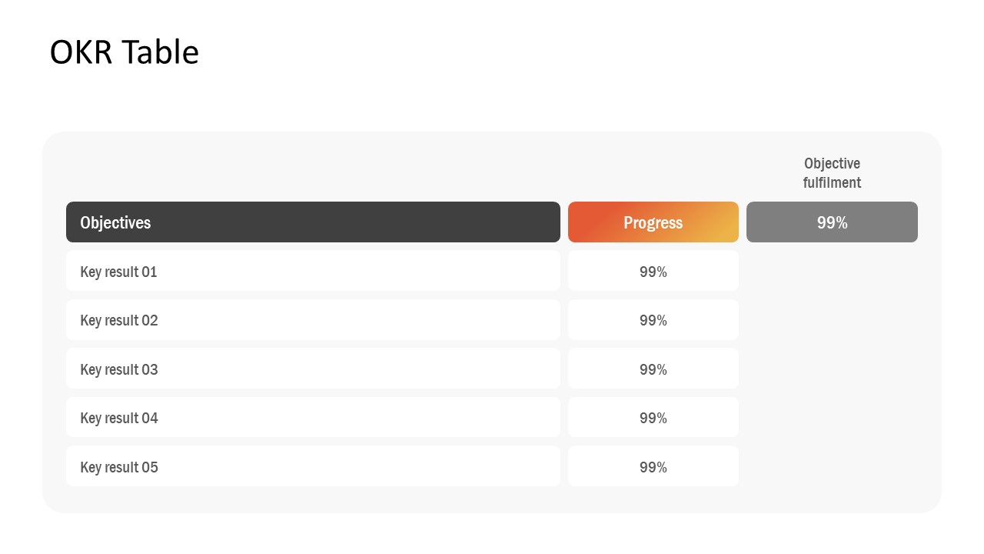Image resolution: width=984 pixels, height=554 pixels.
Task: Select the Key result 04 row label
Action: (119, 418)
